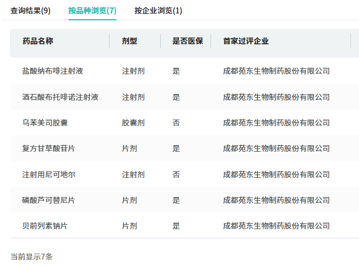The image size is (359, 267).
Task: Click the 首家过评企业 column header
Action: 246,41
